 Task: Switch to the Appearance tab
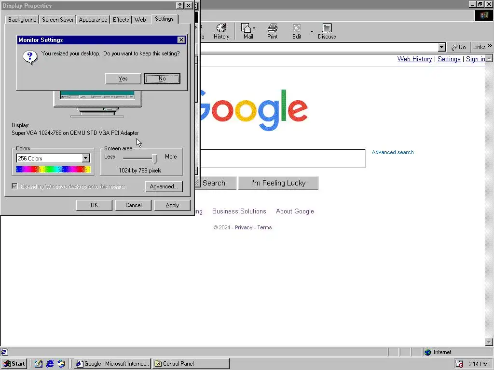click(x=93, y=19)
